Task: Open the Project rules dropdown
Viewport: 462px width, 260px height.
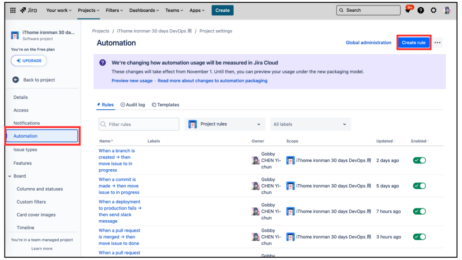Action: click(225, 125)
